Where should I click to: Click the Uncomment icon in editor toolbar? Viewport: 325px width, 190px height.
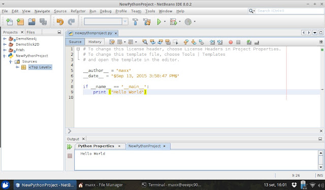[x=256, y=43]
